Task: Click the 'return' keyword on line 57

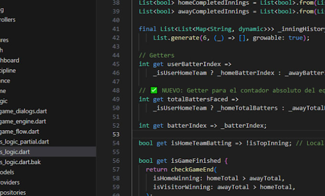Action: (156, 170)
